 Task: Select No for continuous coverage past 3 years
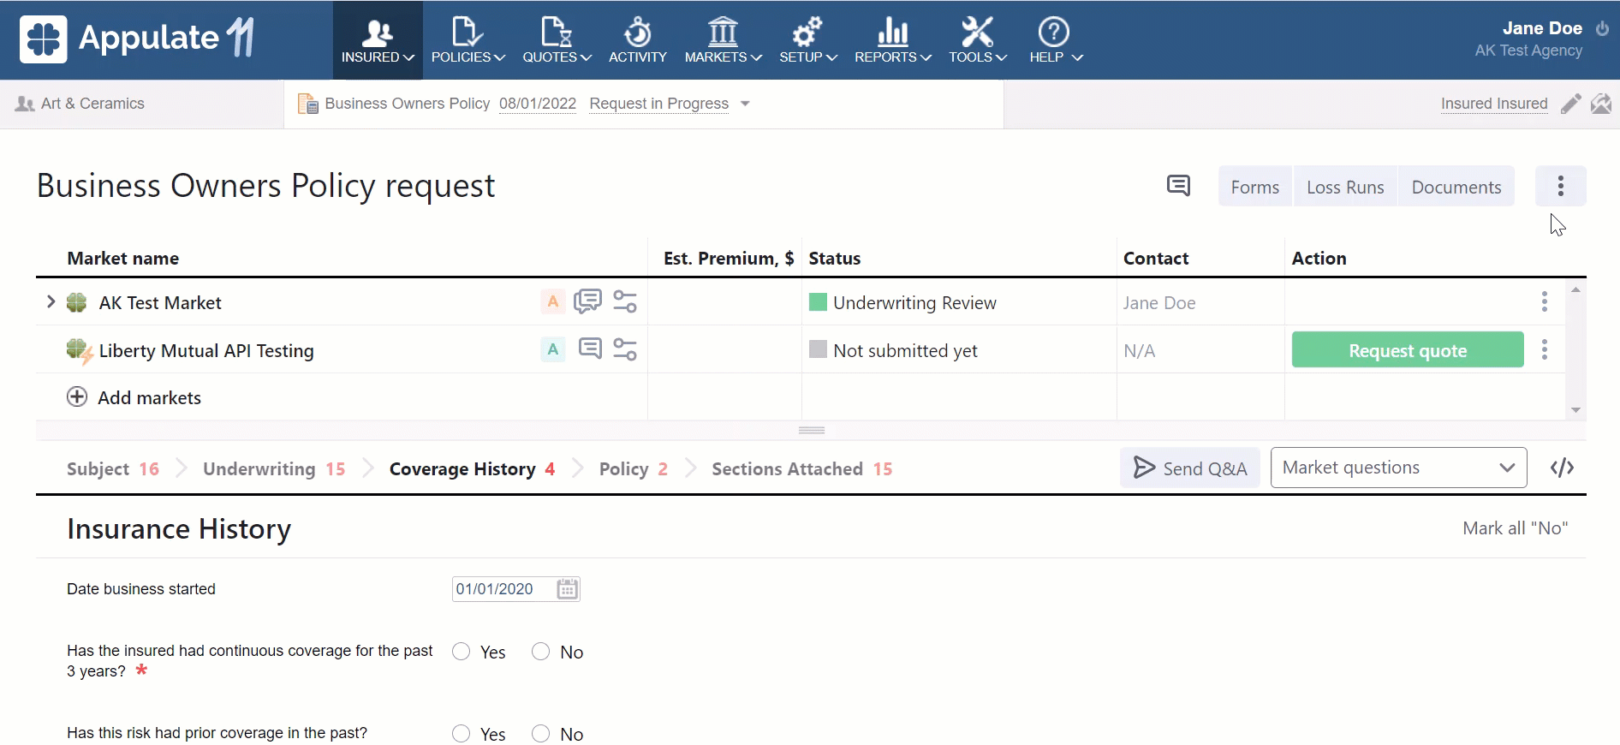[x=541, y=652]
